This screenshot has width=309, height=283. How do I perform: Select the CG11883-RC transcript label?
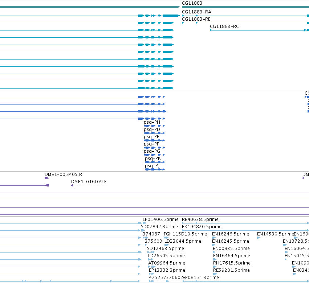224,26
